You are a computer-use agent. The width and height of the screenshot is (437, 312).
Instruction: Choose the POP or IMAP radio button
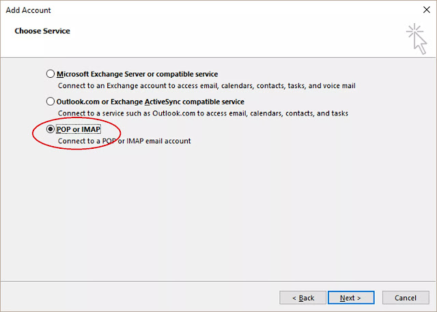(50, 129)
